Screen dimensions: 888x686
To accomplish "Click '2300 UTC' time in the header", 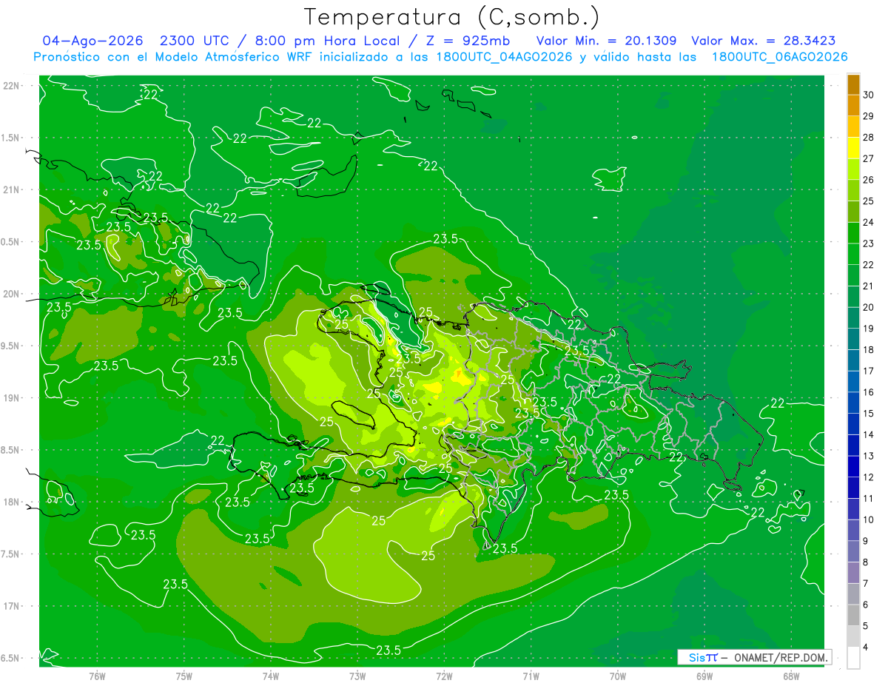I will 196,41.
